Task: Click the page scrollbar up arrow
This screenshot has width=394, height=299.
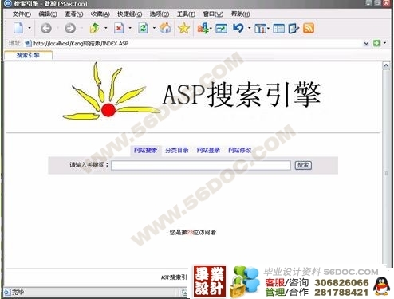Action: [x=386, y=65]
